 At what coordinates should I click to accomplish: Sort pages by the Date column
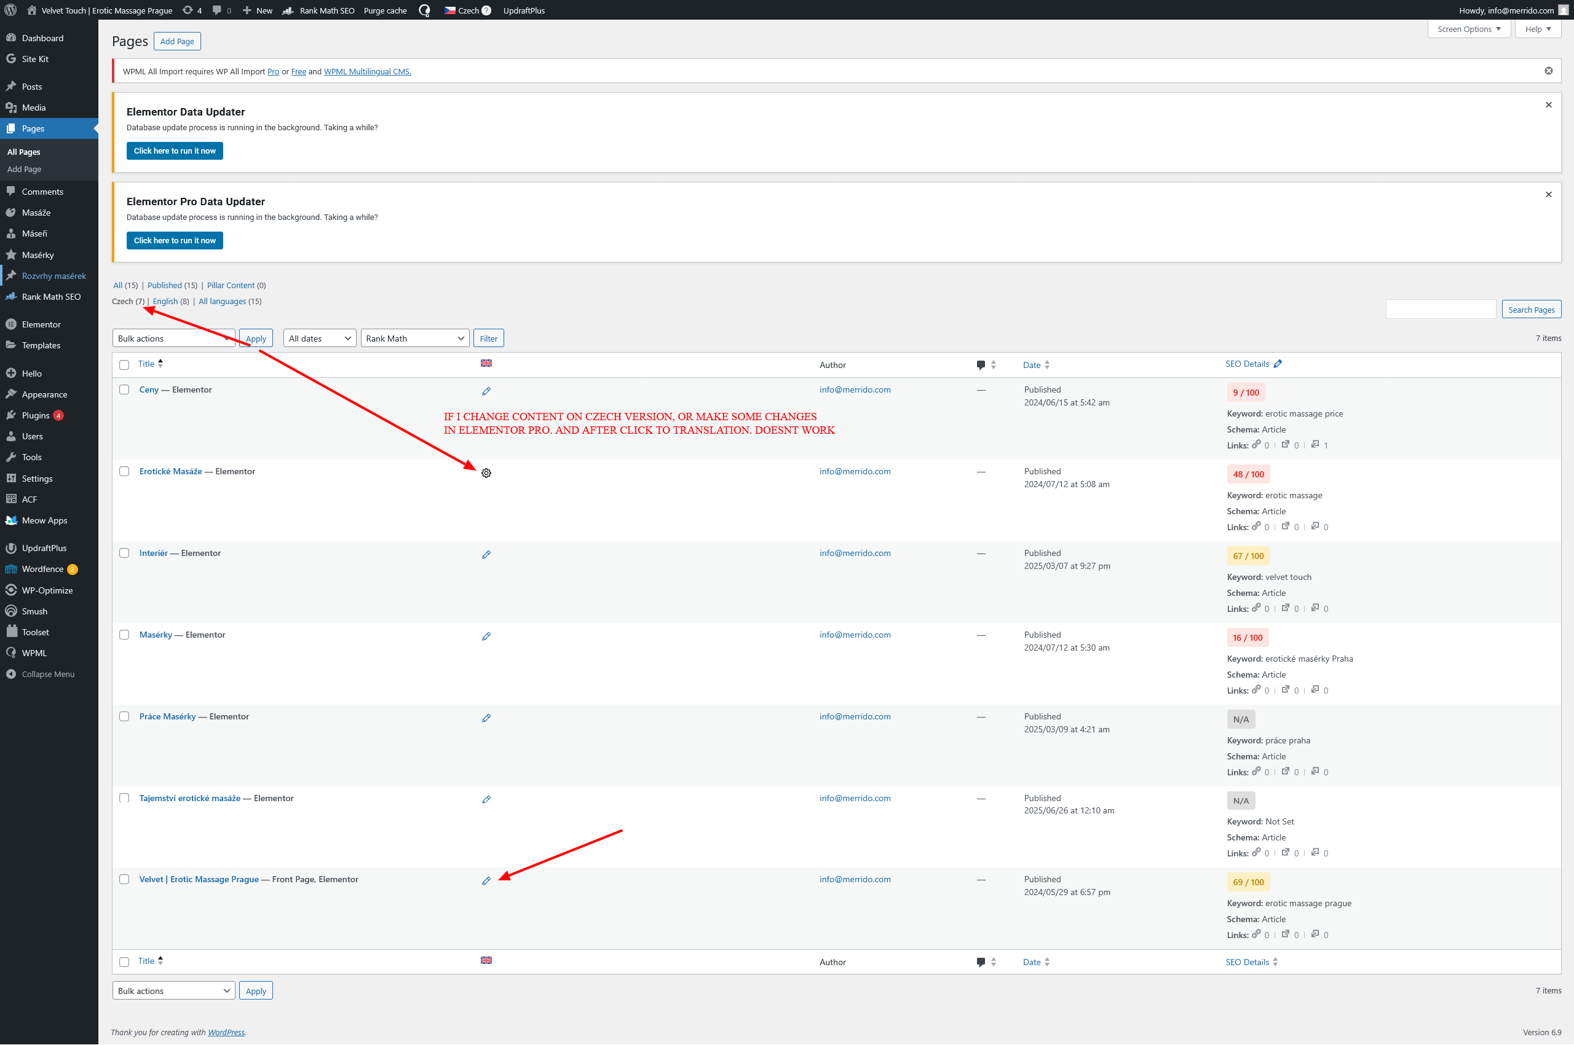(1031, 364)
